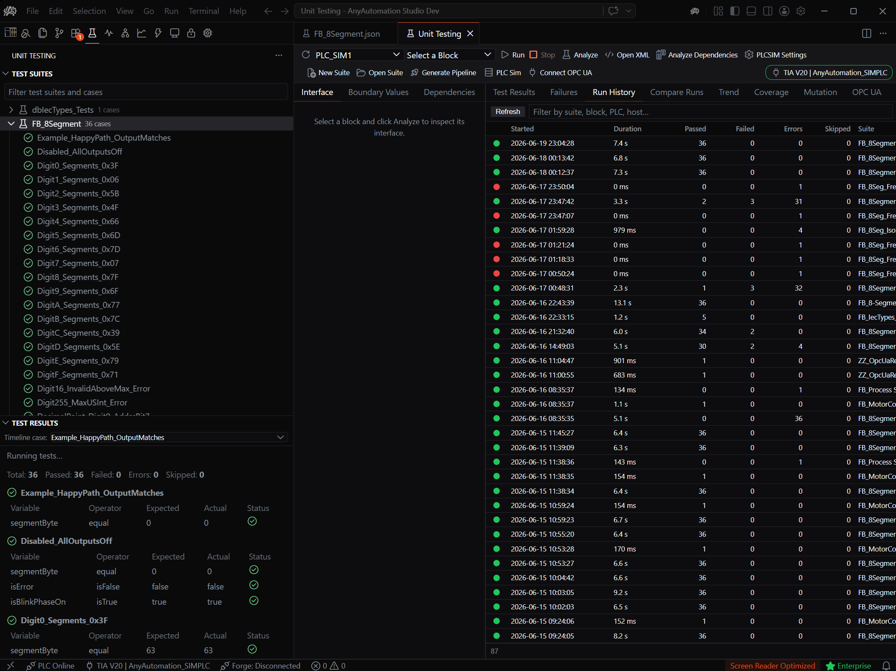The width and height of the screenshot is (896, 671).
Task: Open the hierarchy tree activity icon
Action: coord(125,33)
